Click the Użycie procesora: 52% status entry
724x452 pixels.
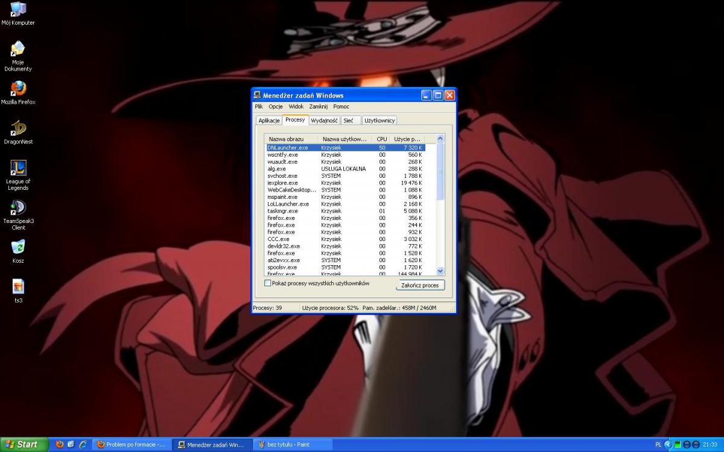331,307
